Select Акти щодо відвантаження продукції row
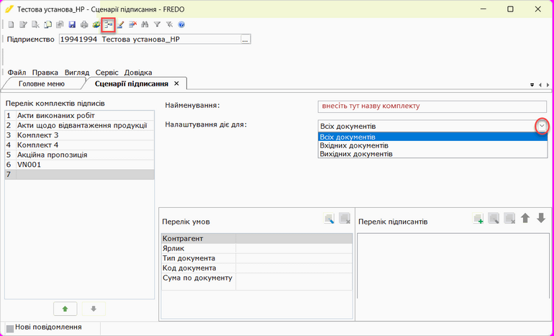This screenshot has width=554, height=336. [79, 125]
